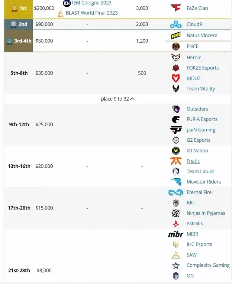Click the Natus Vincere yellow logo
Image resolution: width=232 pixels, height=284 pixels.
coord(176,35)
